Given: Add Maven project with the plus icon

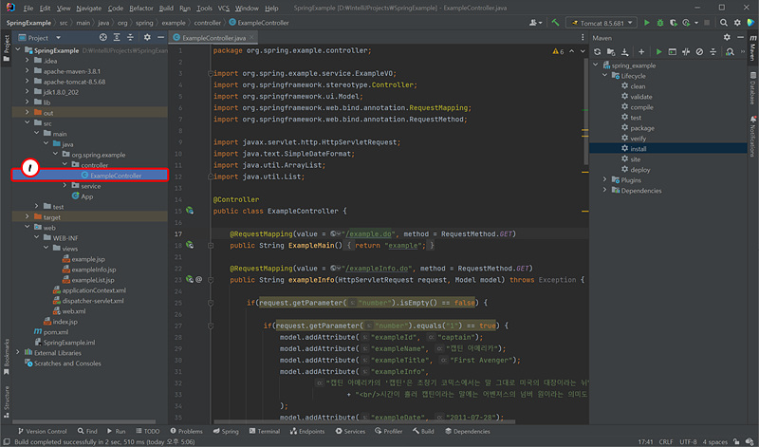Looking at the screenshot, I should (x=641, y=52).
